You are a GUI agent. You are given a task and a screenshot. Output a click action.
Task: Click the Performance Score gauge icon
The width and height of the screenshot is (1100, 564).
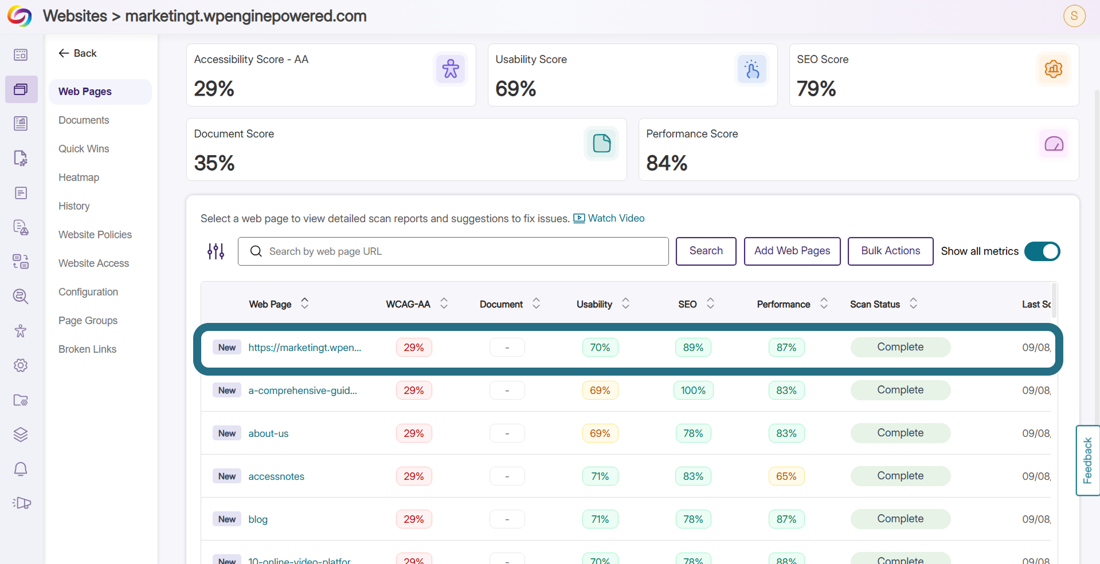[1054, 143]
